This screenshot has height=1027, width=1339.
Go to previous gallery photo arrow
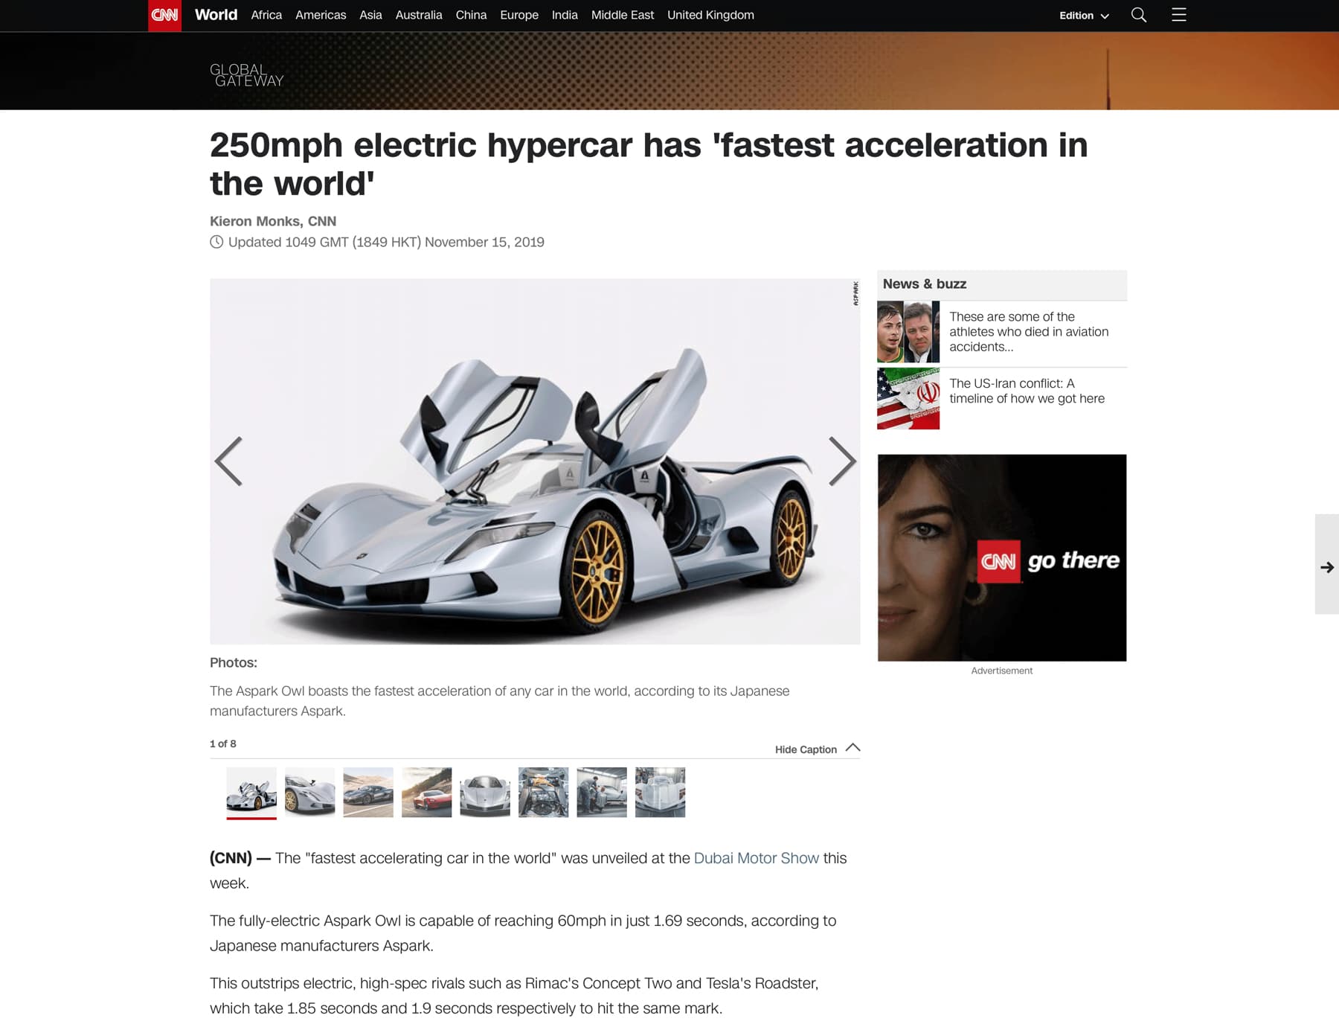[228, 461]
